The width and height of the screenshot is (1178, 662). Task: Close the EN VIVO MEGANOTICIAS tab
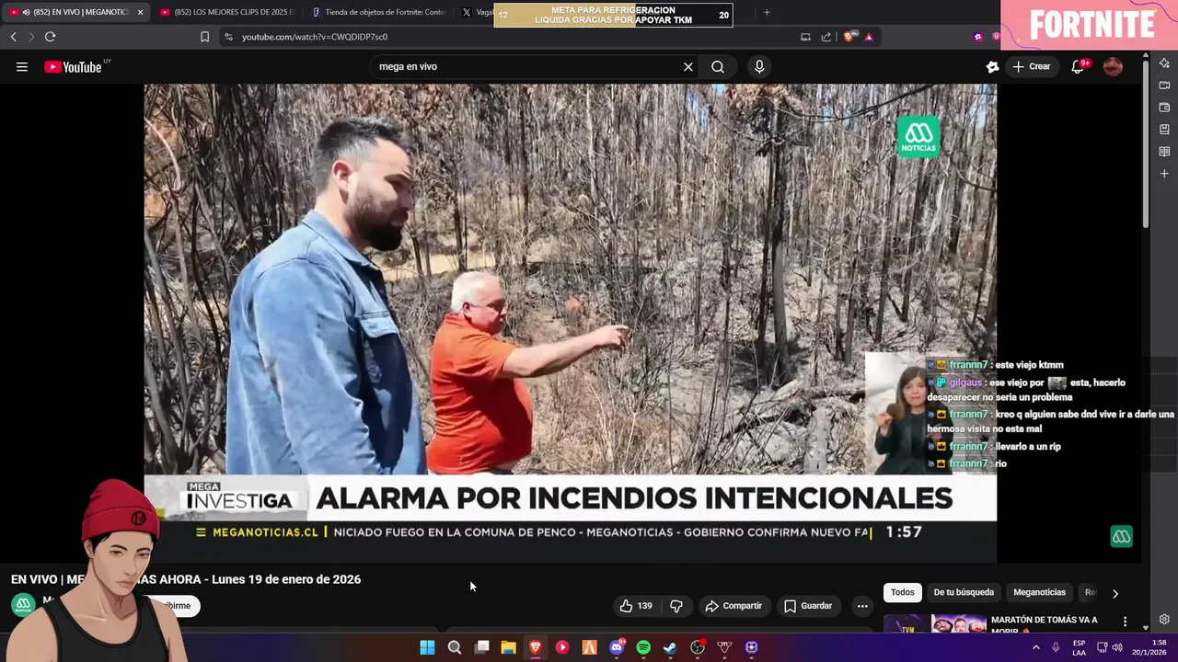[x=140, y=12]
